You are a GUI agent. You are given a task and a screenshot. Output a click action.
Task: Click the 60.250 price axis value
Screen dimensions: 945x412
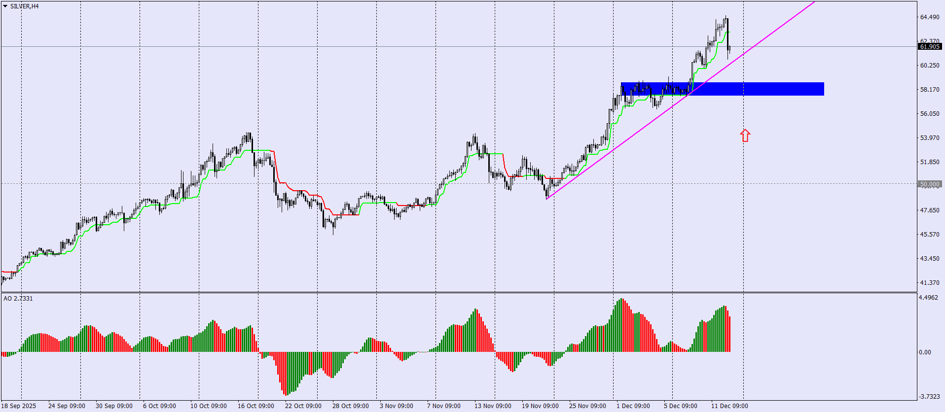click(x=930, y=66)
